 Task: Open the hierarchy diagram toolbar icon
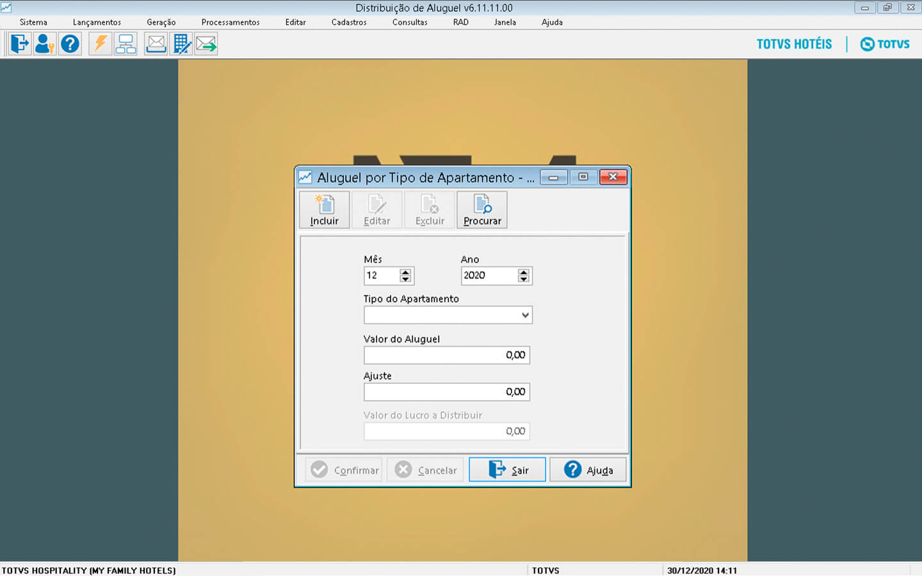125,44
